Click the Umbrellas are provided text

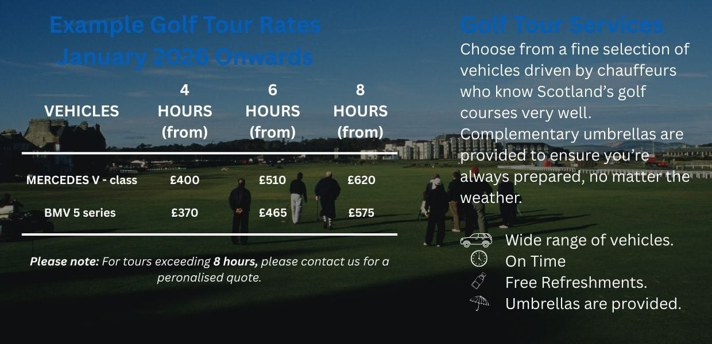[x=593, y=304]
